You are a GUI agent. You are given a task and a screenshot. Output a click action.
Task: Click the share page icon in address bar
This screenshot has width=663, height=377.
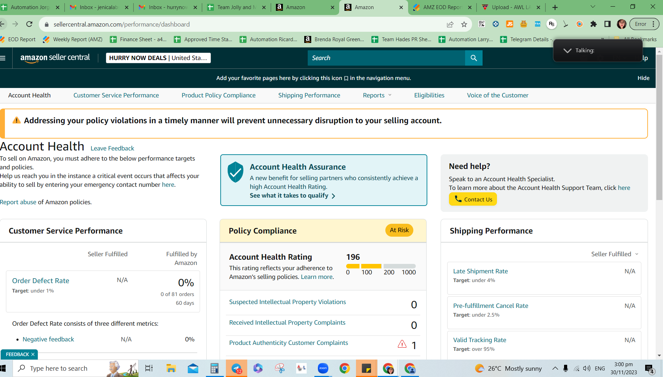[450, 24]
